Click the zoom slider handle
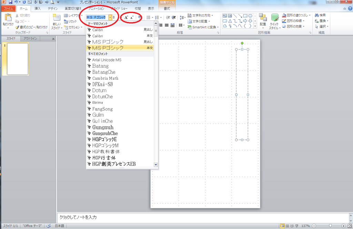 330,226
